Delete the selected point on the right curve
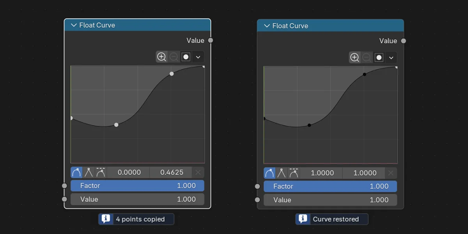This screenshot has width=468, height=234. pos(391,173)
